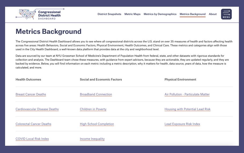The width and height of the screenshot is (244, 153).
Task: Open Air Pollution - Particulate Matter link
Action: pyautogui.click(x=187, y=94)
